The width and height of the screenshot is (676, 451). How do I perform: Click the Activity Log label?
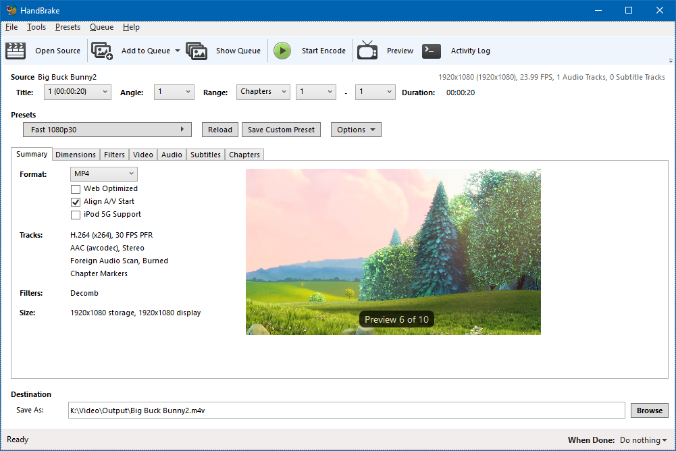pos(470,51)
